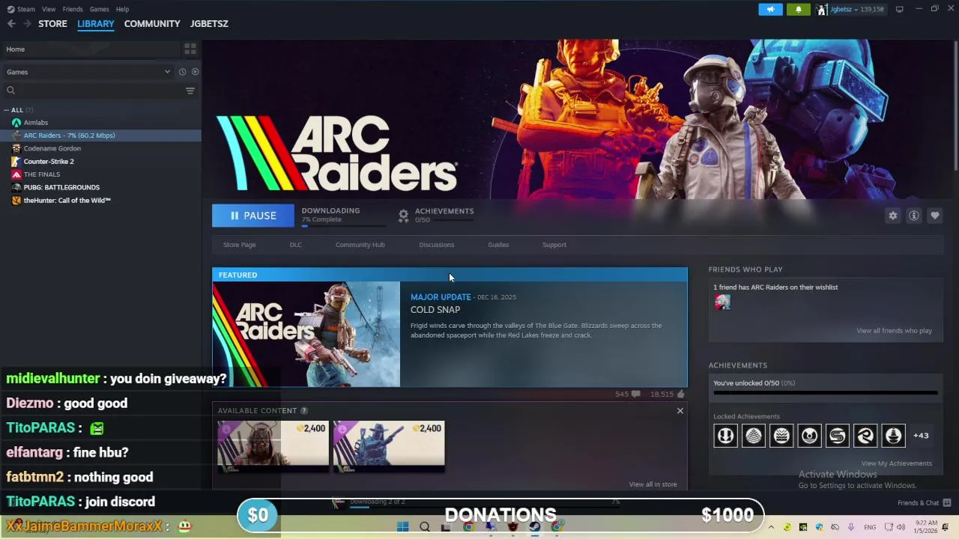Open Steam from the taskbar
The height and width of the screenshot is (539, 959).
[535, 527]
